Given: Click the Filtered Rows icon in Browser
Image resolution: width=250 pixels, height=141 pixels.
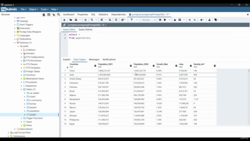Looking at the screenshot, I should [54, 15].
